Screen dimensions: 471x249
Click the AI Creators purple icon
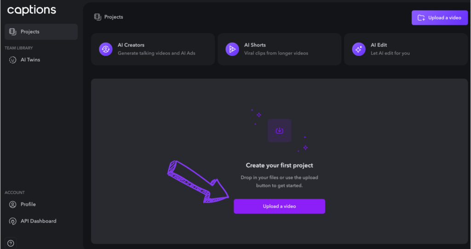[106, 49]
